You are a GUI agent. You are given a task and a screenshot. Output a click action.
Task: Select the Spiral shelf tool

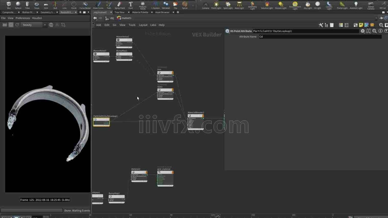tap(185, 5)
